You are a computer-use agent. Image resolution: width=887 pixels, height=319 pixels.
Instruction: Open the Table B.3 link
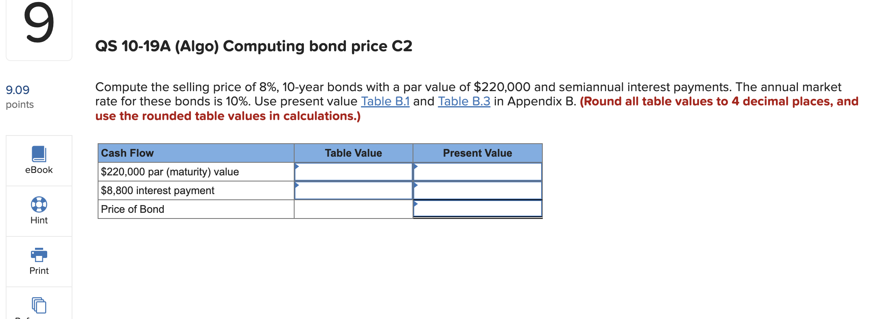click(464, 101)
